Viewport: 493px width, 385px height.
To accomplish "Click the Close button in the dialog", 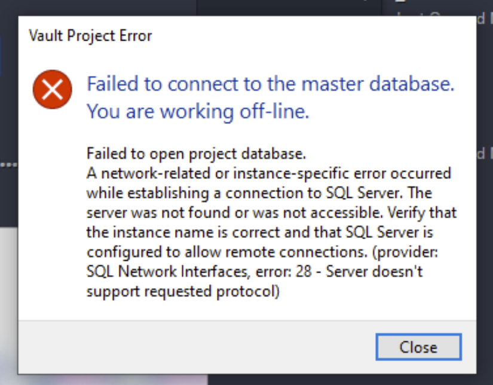I will click(x=418, y=347).
